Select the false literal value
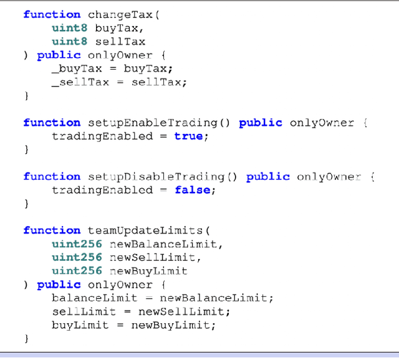The image size is (399, 358). (191, 191)
